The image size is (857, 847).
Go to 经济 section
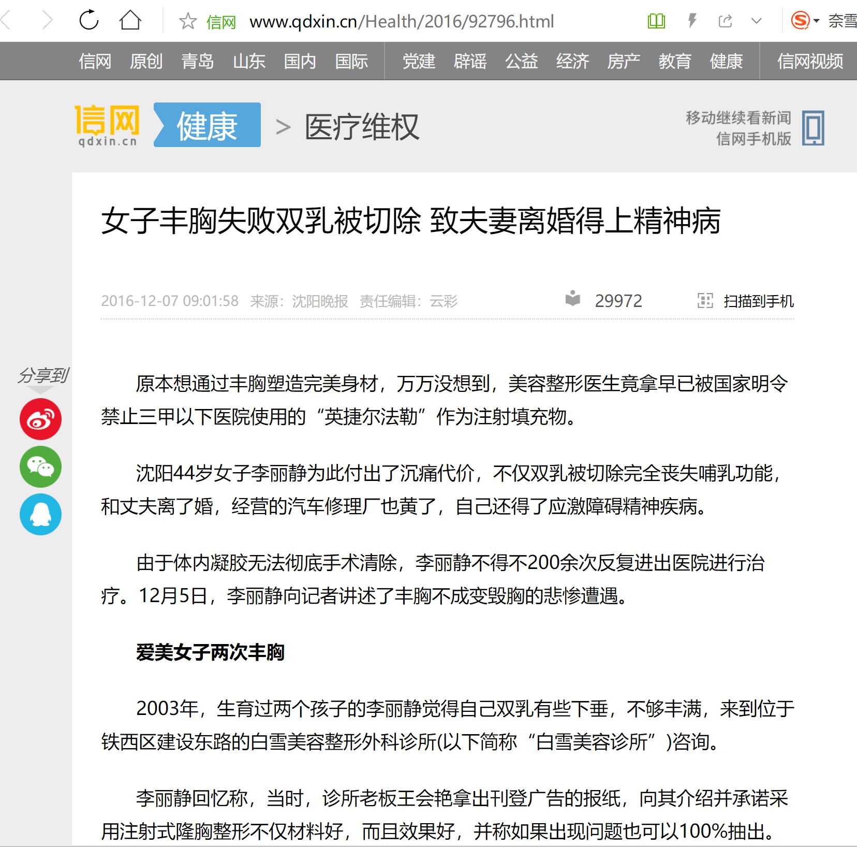coord(572,61)
